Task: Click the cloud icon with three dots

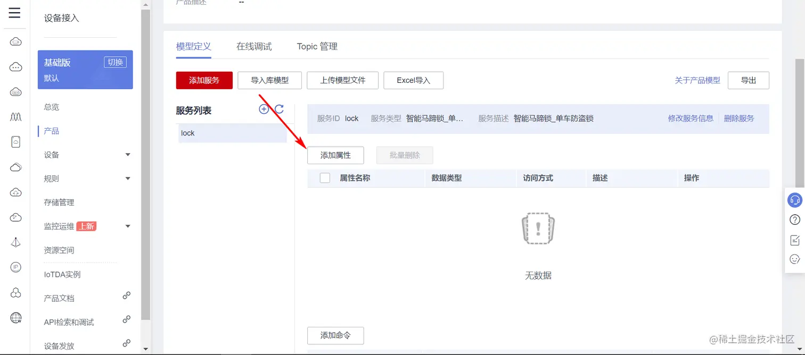Action: (16, 67)
